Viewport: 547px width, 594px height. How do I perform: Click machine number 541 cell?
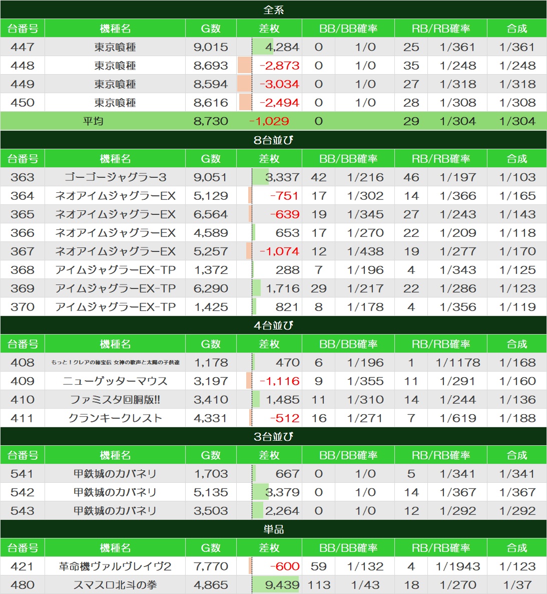[x=23, y=473]
